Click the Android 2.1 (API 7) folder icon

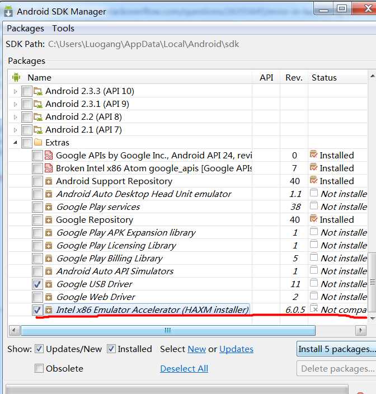(x=38, y=130)
